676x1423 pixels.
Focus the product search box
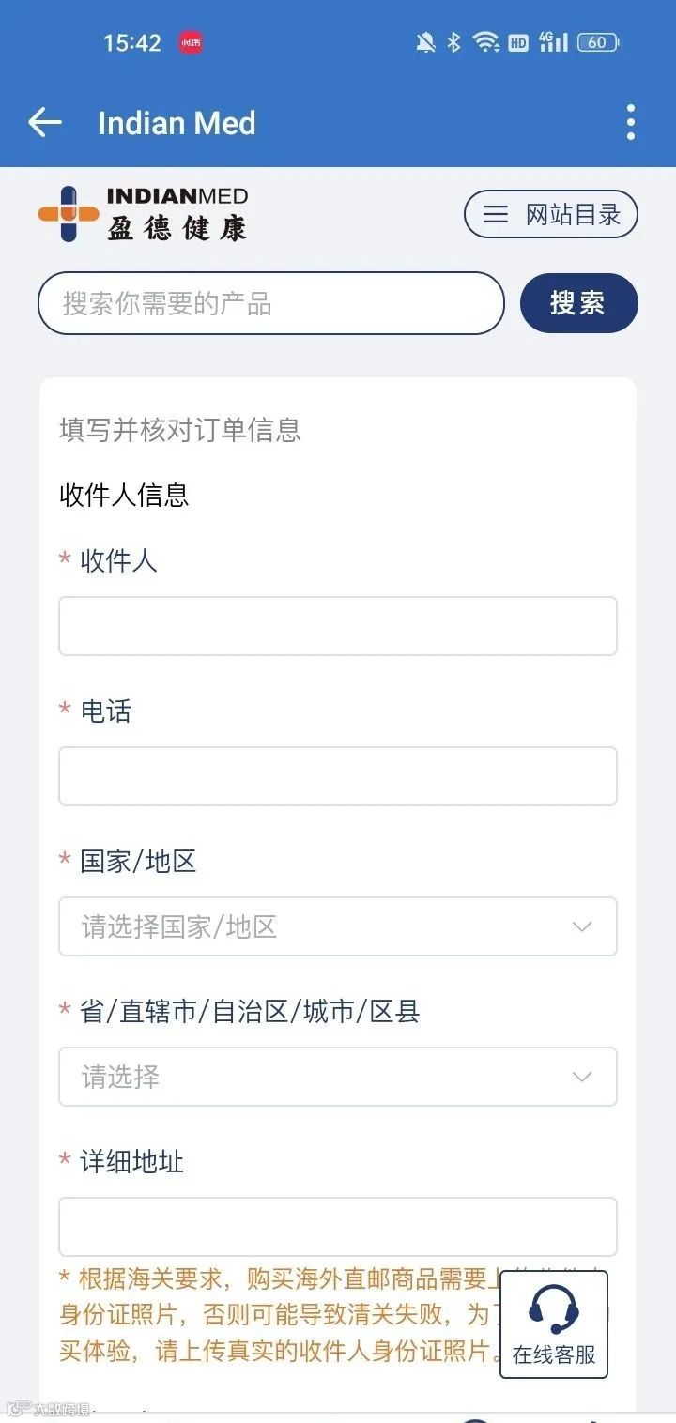tap(270, 303)
